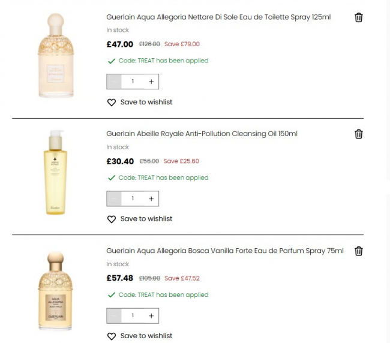Click heart icon for Bosca Vanilla Forte
This screenshot has width=390, height=343.
tap(111, 336)
